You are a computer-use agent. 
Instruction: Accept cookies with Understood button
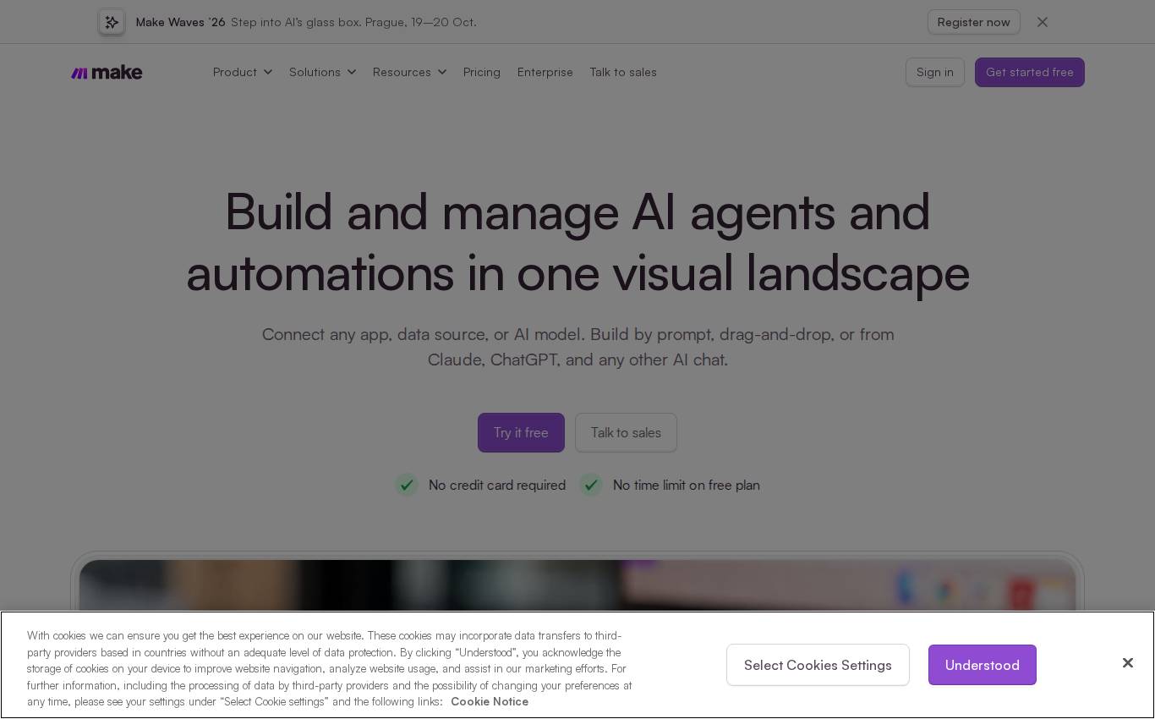pyautogui.click(x=983, y=665)
